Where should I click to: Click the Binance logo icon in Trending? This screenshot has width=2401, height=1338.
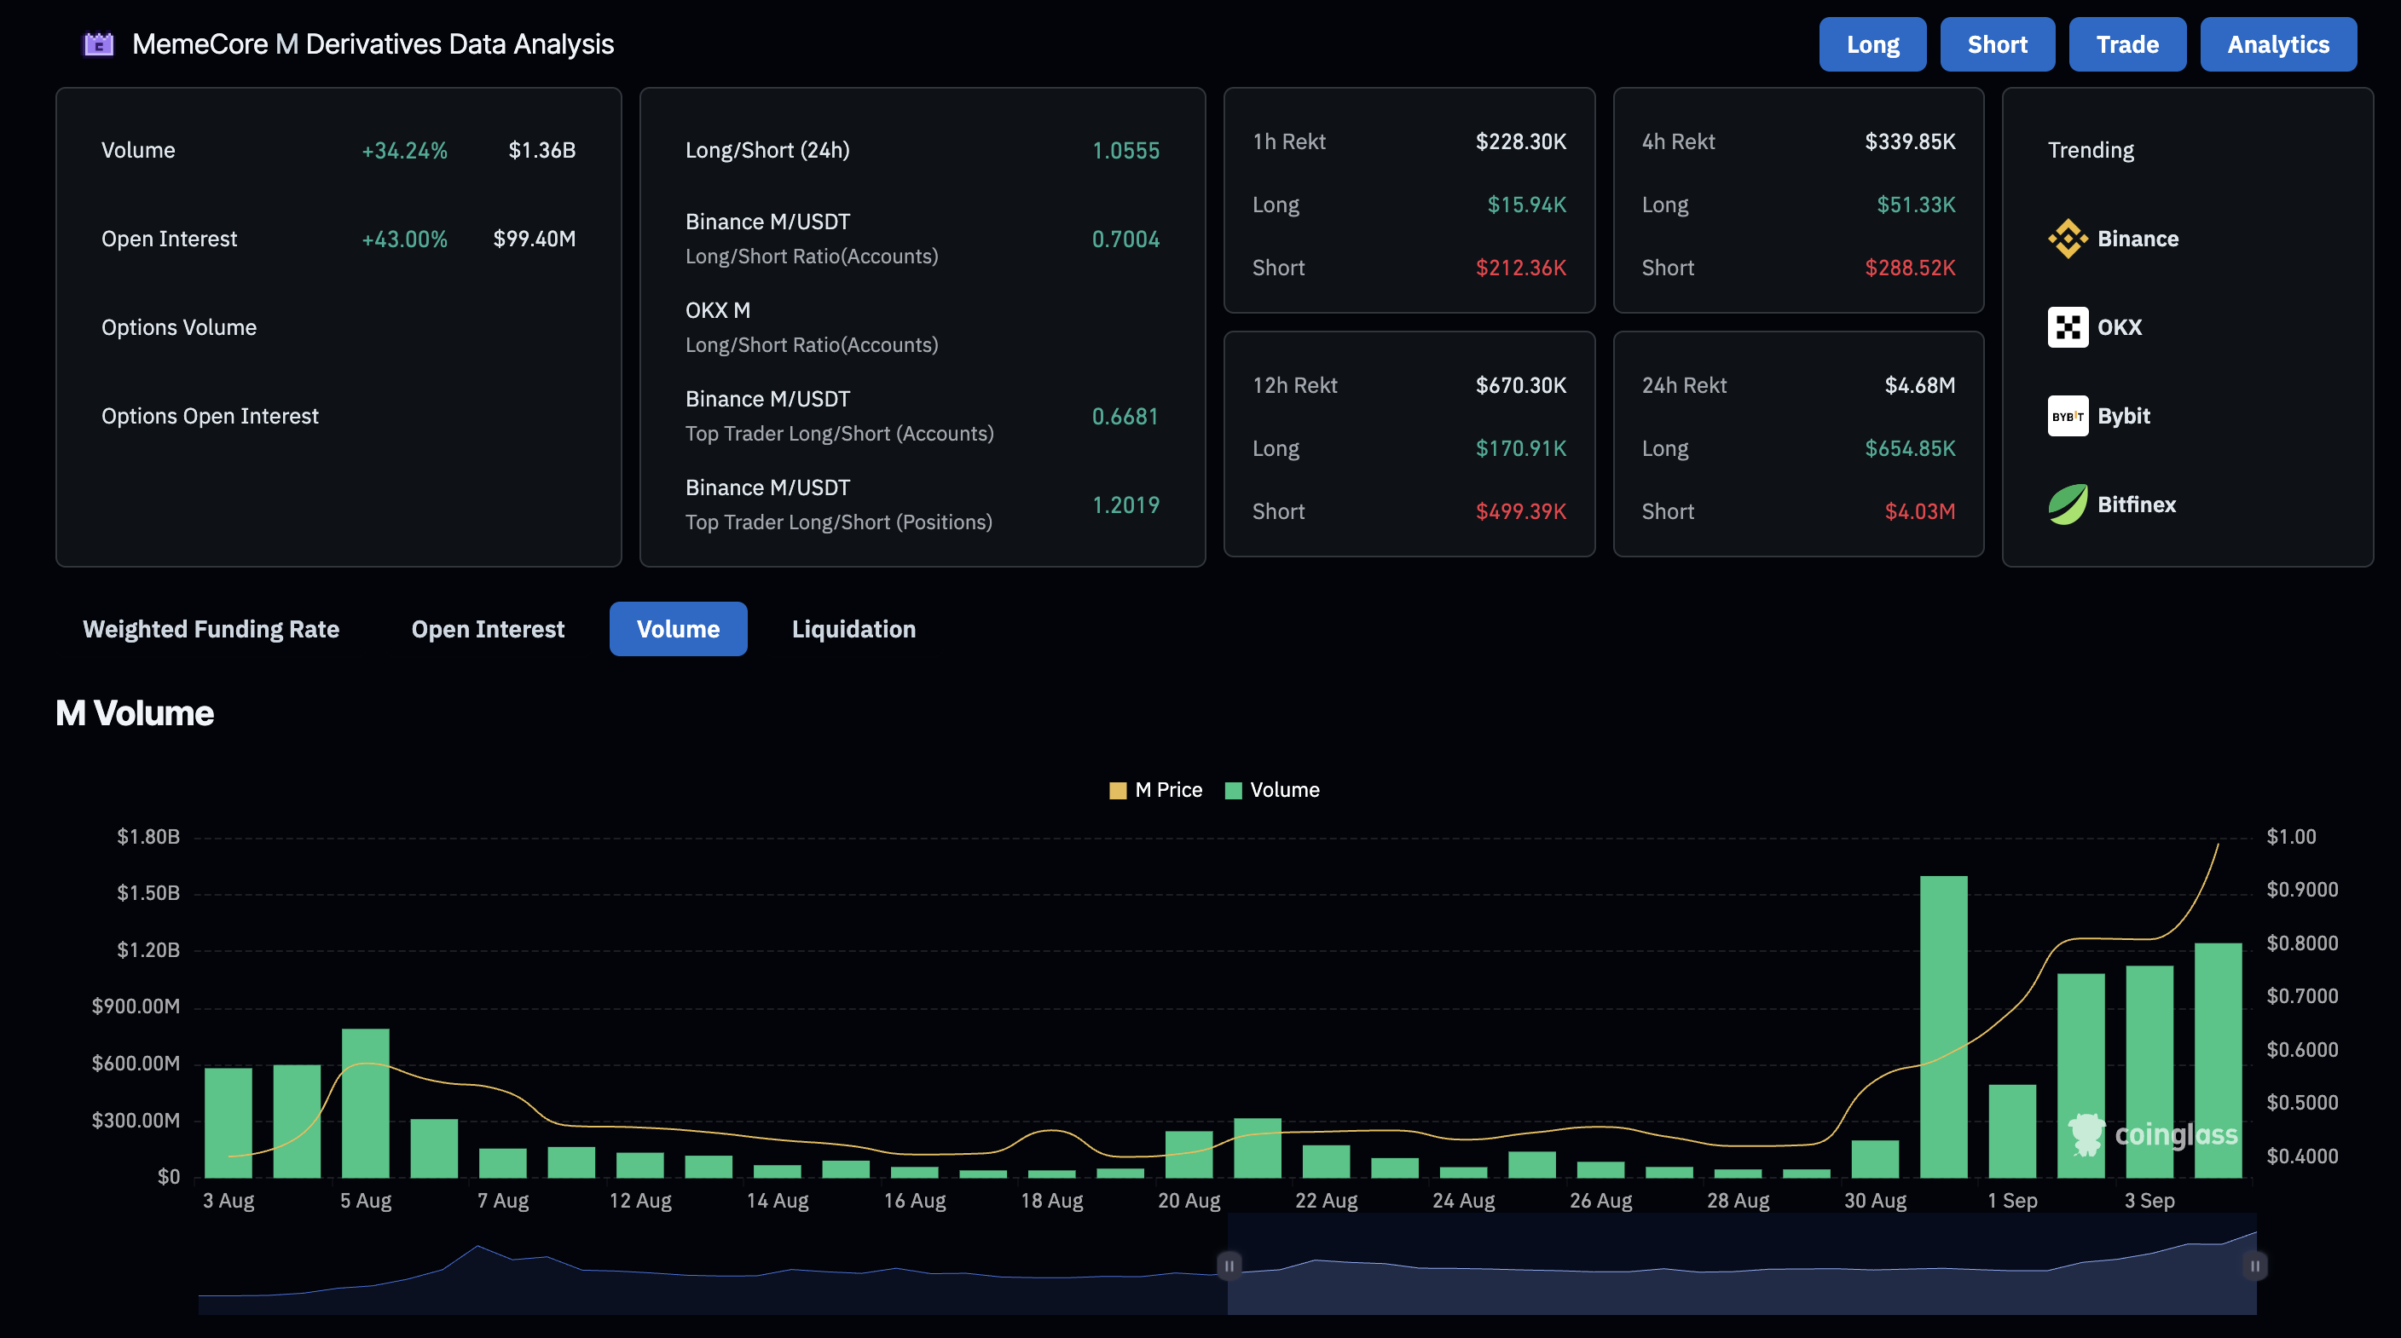pos(2067,239)
